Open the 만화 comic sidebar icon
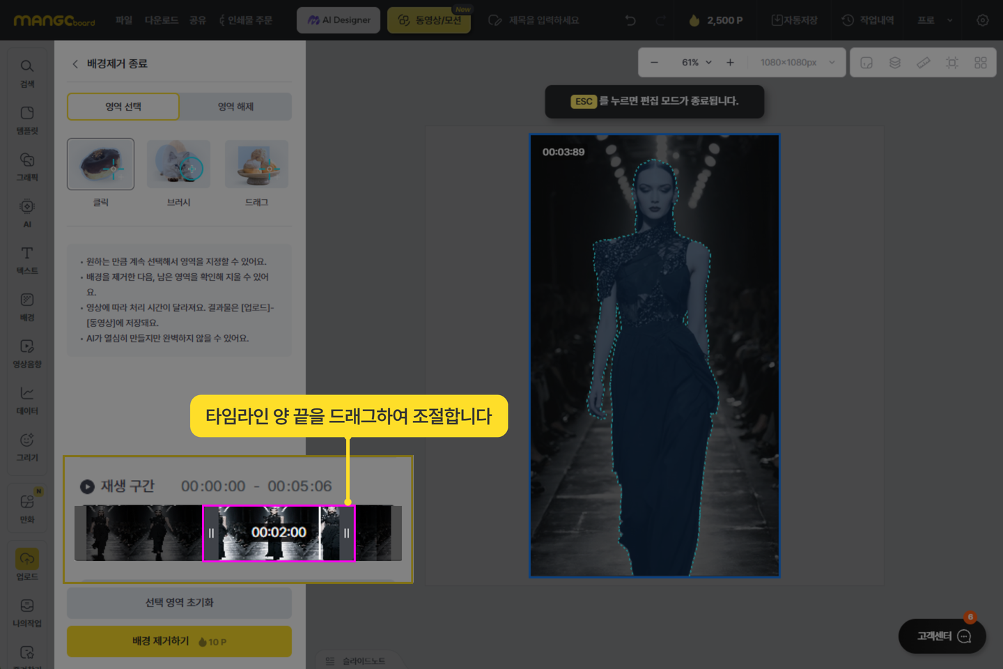 [26, 508]
